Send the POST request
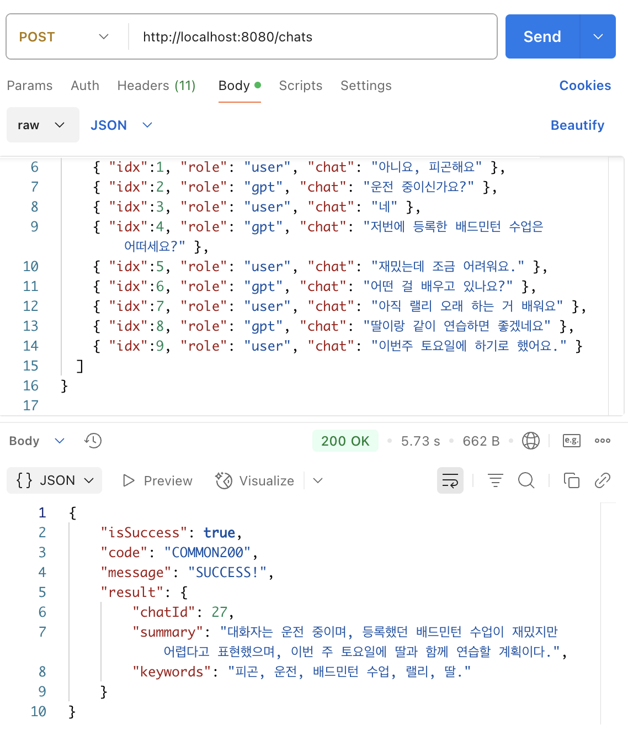628x730 pixels. (542, 36)
